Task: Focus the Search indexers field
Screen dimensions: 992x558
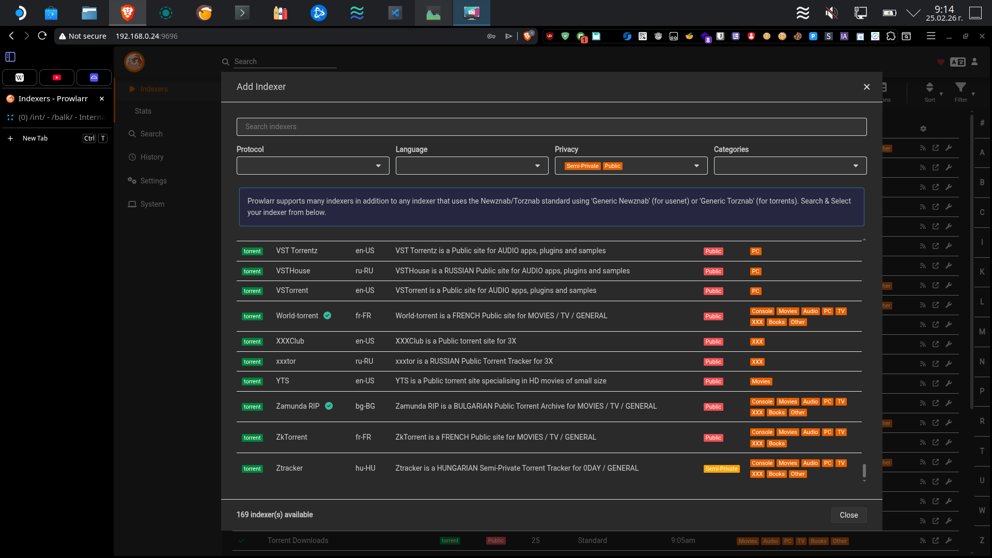Action: pos(551,127)
